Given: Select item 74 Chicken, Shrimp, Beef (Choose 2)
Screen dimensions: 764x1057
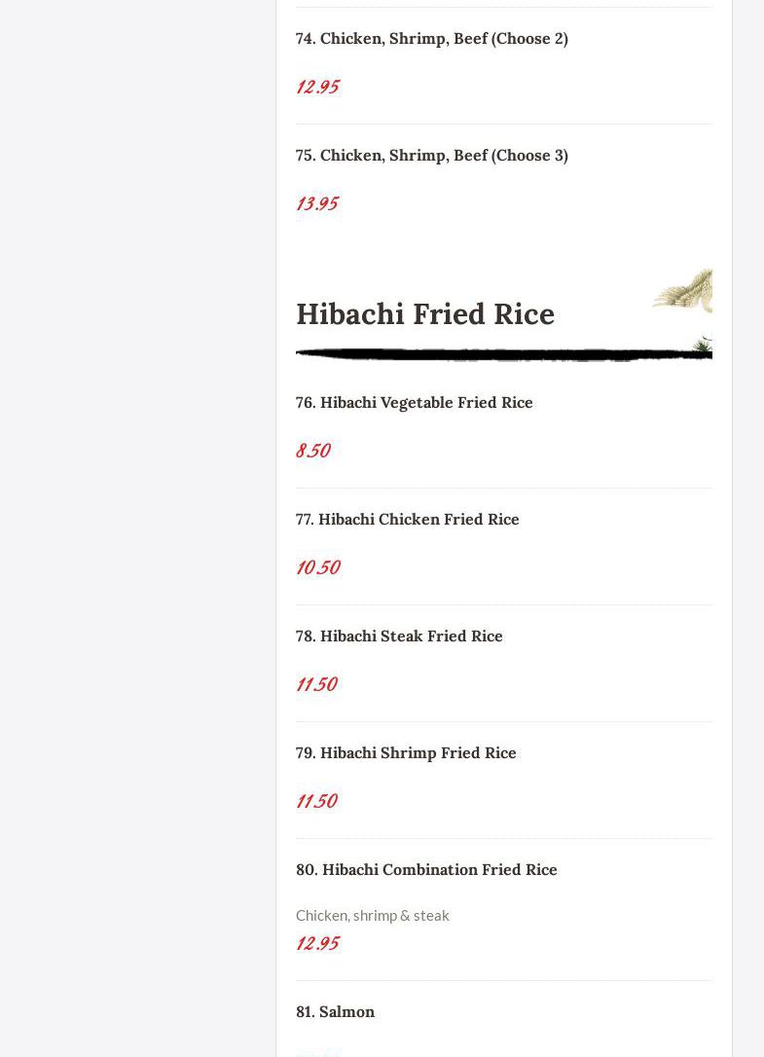Looking at the screenshot, I should 431,39.
